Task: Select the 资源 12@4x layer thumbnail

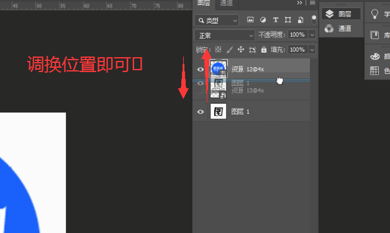Action: point(219,68)
